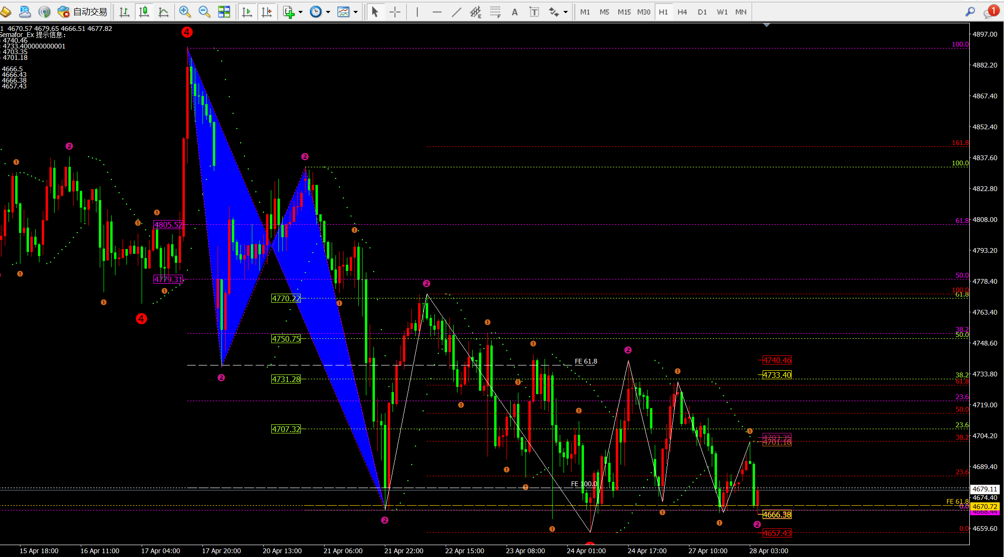1004x557 pixels.
Task: Click the yellow 4670.72 price label
Action: [x=985, y=507]
